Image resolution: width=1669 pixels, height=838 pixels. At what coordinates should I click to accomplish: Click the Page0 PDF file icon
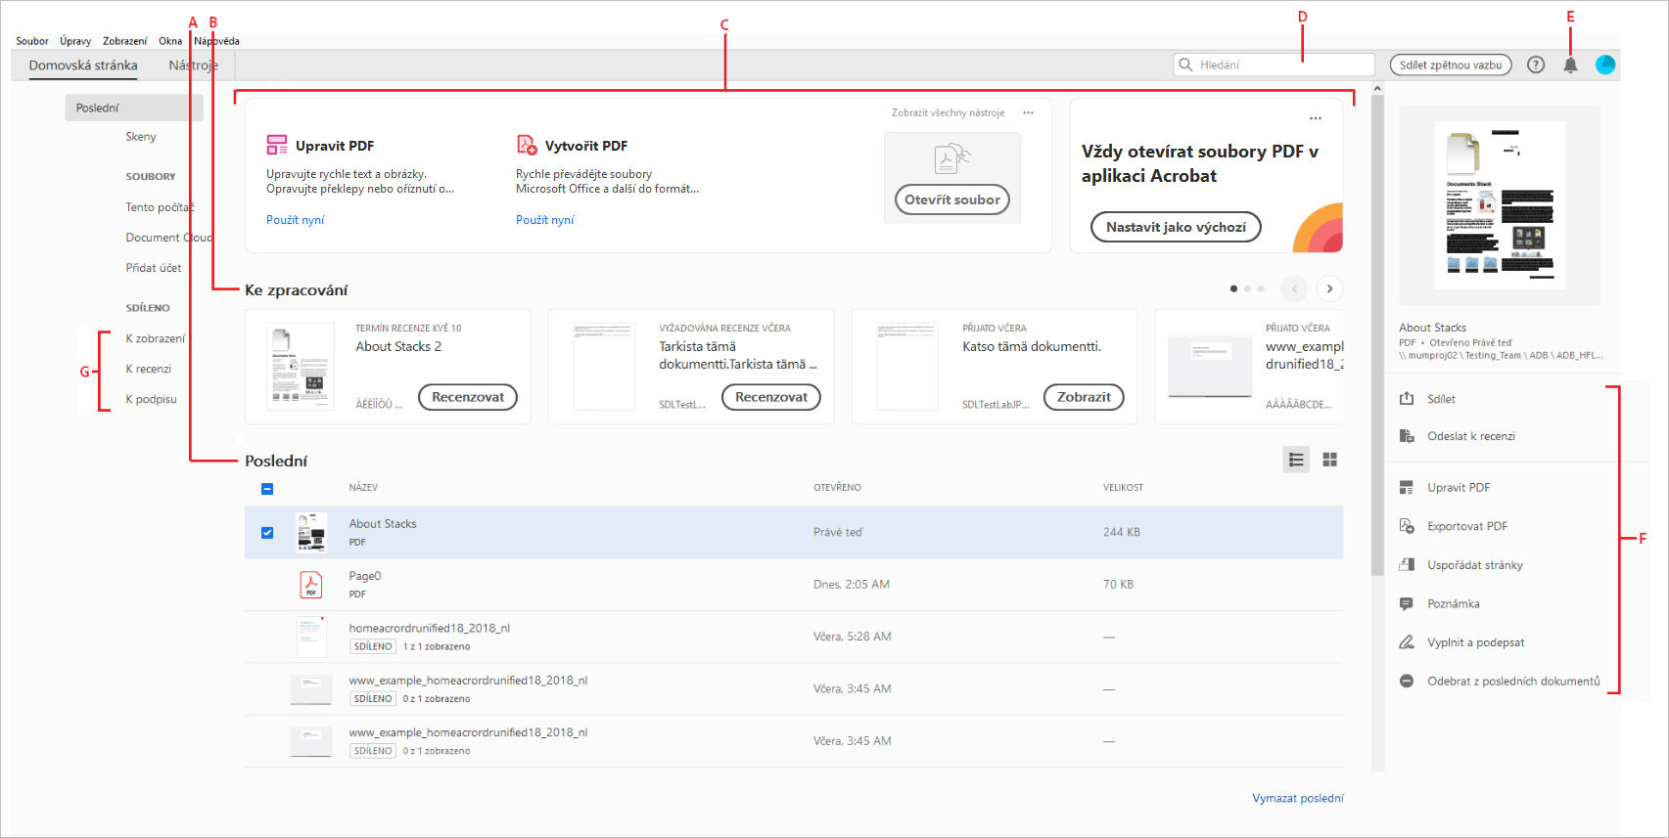click(311, 584)
